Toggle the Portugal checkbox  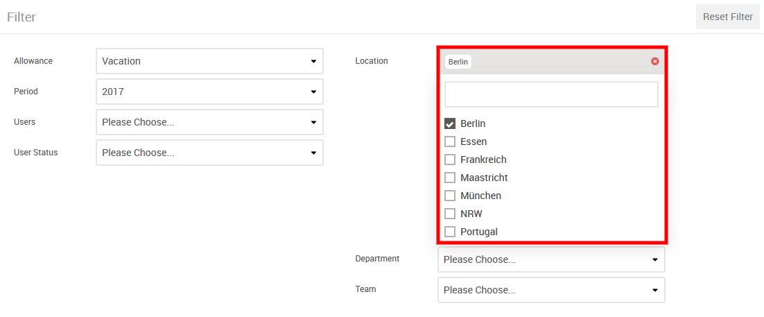coord(450,232)
